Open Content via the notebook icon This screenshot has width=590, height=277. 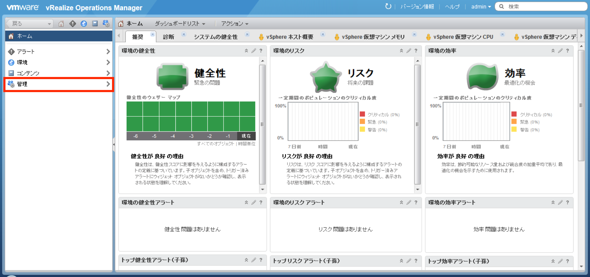[94, 24]
